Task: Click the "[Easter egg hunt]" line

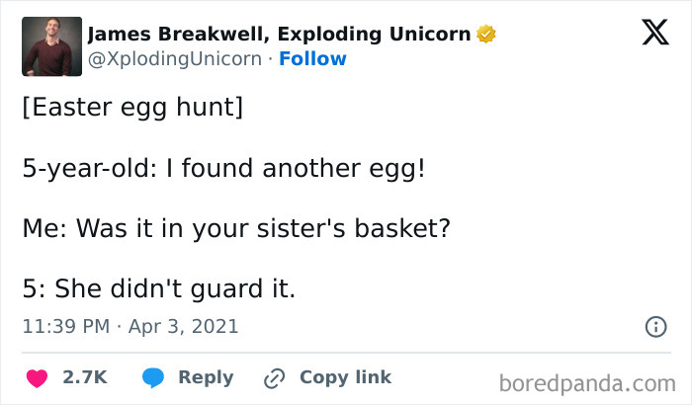Action: [131, 107]
